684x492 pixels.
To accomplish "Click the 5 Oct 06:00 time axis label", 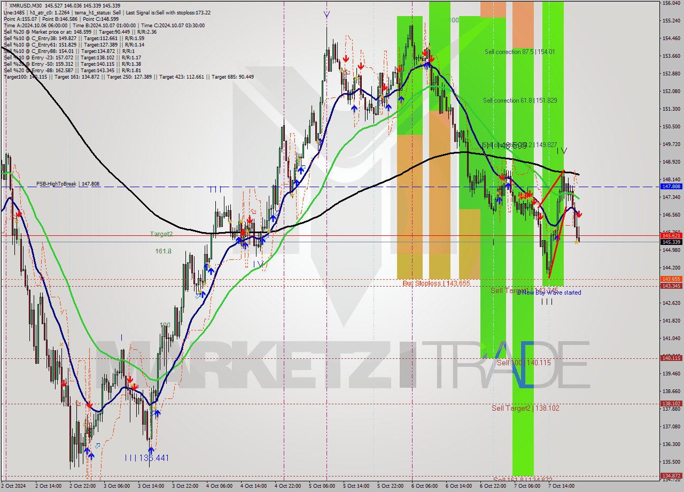I will click(x=322, y=486).
